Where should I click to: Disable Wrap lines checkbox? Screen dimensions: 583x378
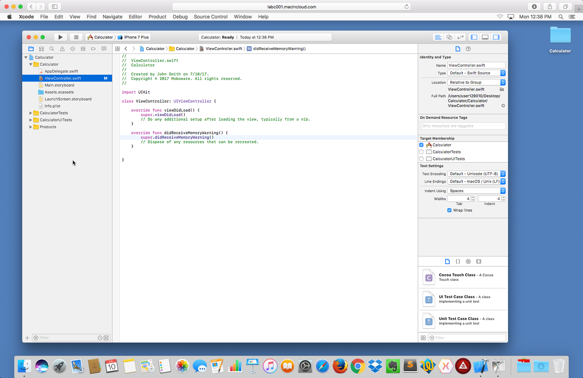(x=449, y=210)
